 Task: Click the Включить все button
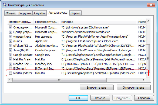[x=97, y=88]
